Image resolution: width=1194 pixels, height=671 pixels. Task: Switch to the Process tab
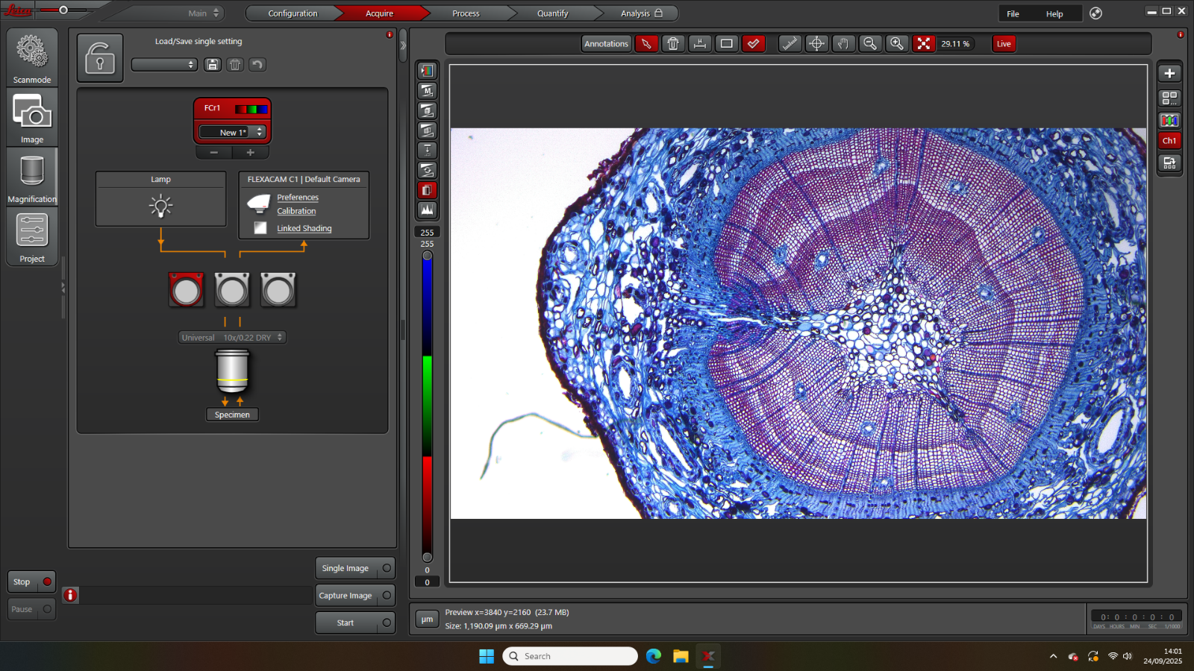point(466,13)
